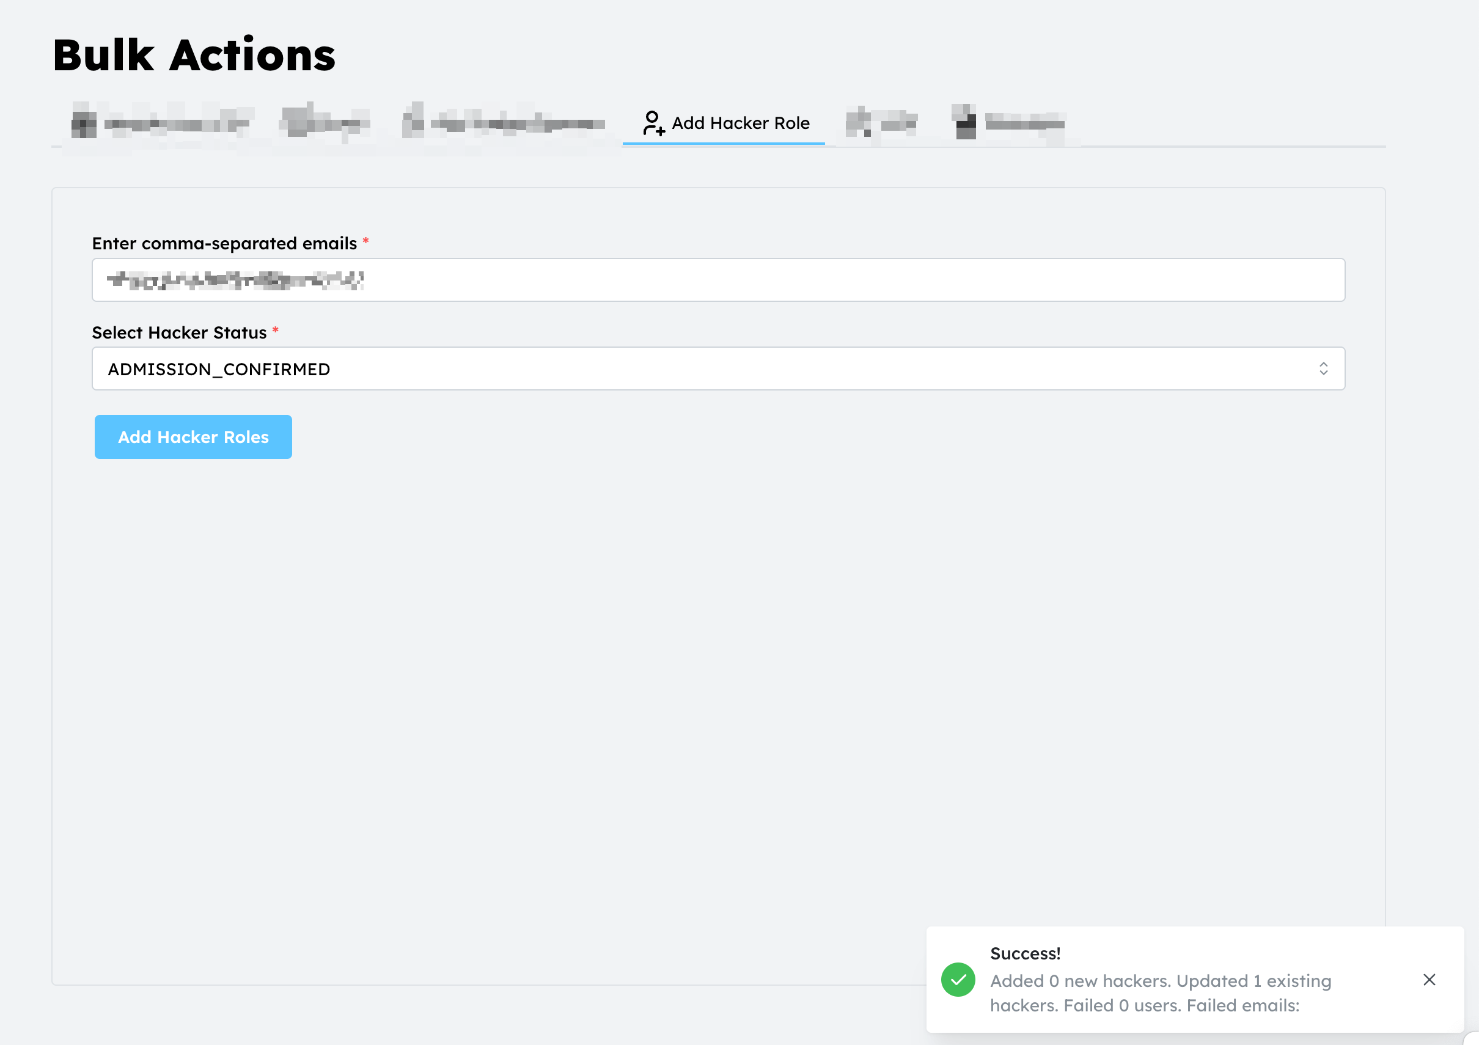
Task: Click the Bulk Actions page heading
Action: 194,55
